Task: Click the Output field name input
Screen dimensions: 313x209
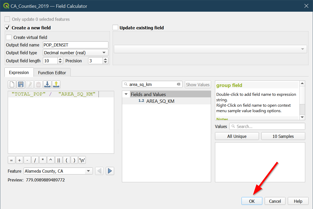Action: (x=75, y=45)
